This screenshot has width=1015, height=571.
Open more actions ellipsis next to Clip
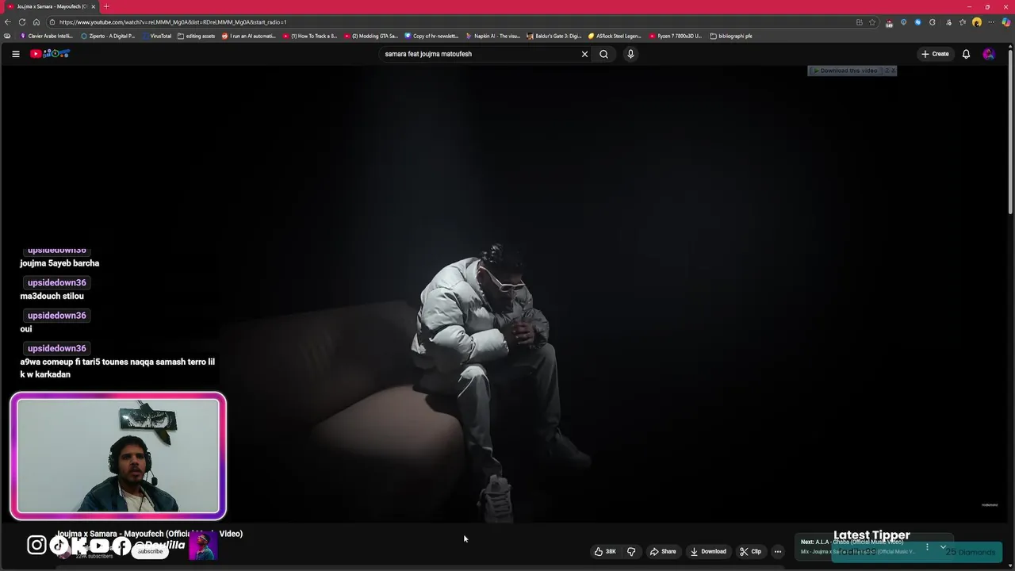point(778,551)
